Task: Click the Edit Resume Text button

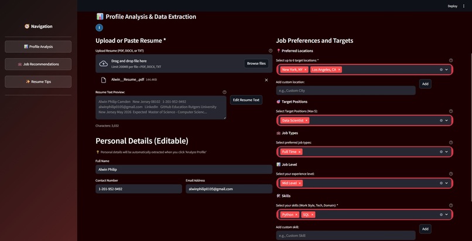Action: [246, 100]
